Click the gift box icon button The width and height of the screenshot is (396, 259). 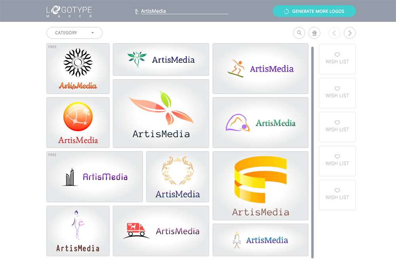coord(314,33)
